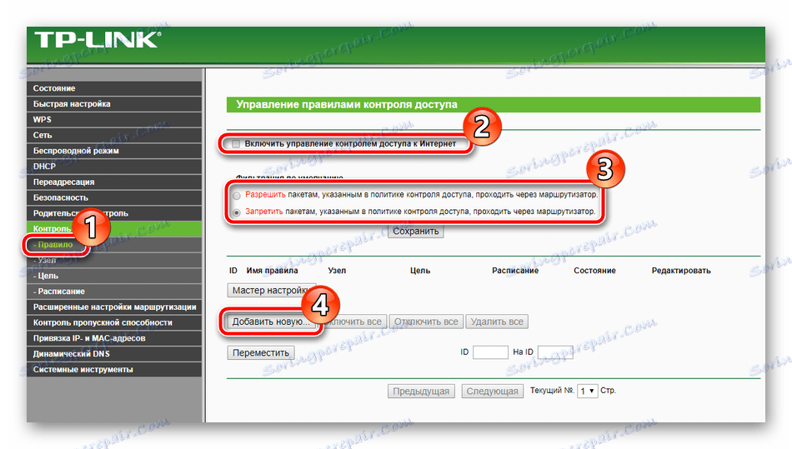792x449 pixels.
Task: Select the Цель submenu item
Action: (114, 276)
